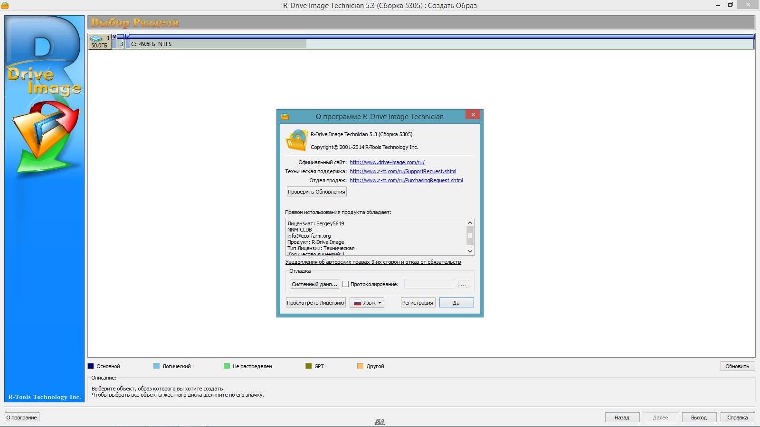Click the About dialog title bar icon

tap(285, 116)
